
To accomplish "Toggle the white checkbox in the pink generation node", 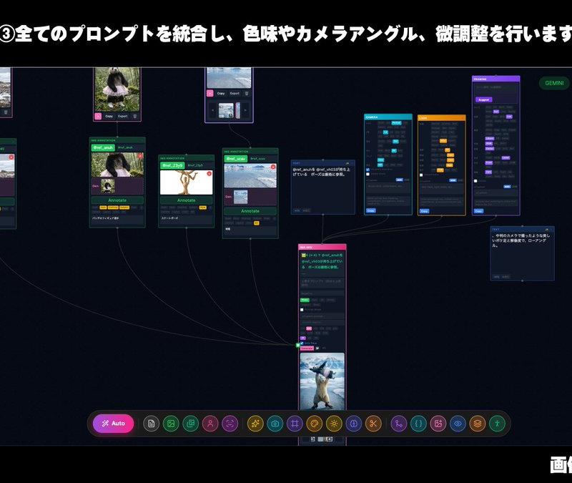I will point(302,310).
